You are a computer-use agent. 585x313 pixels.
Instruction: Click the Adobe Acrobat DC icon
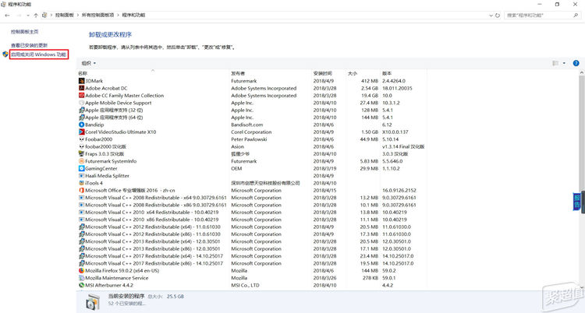[x=81, y=88]
